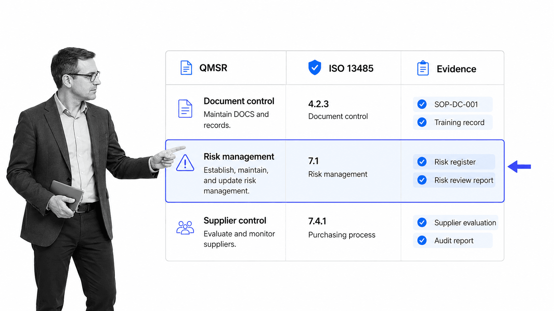
Task: Click 'Maintain DOCS and records.' description
Action: (x=236, y=120)
